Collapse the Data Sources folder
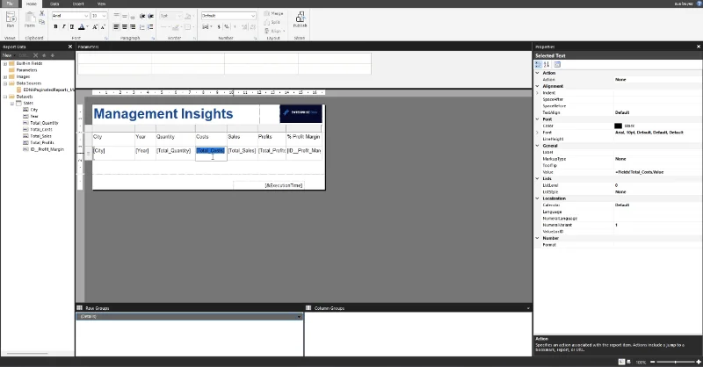Viewport: 703px width, 367px height. coord(5,83)
